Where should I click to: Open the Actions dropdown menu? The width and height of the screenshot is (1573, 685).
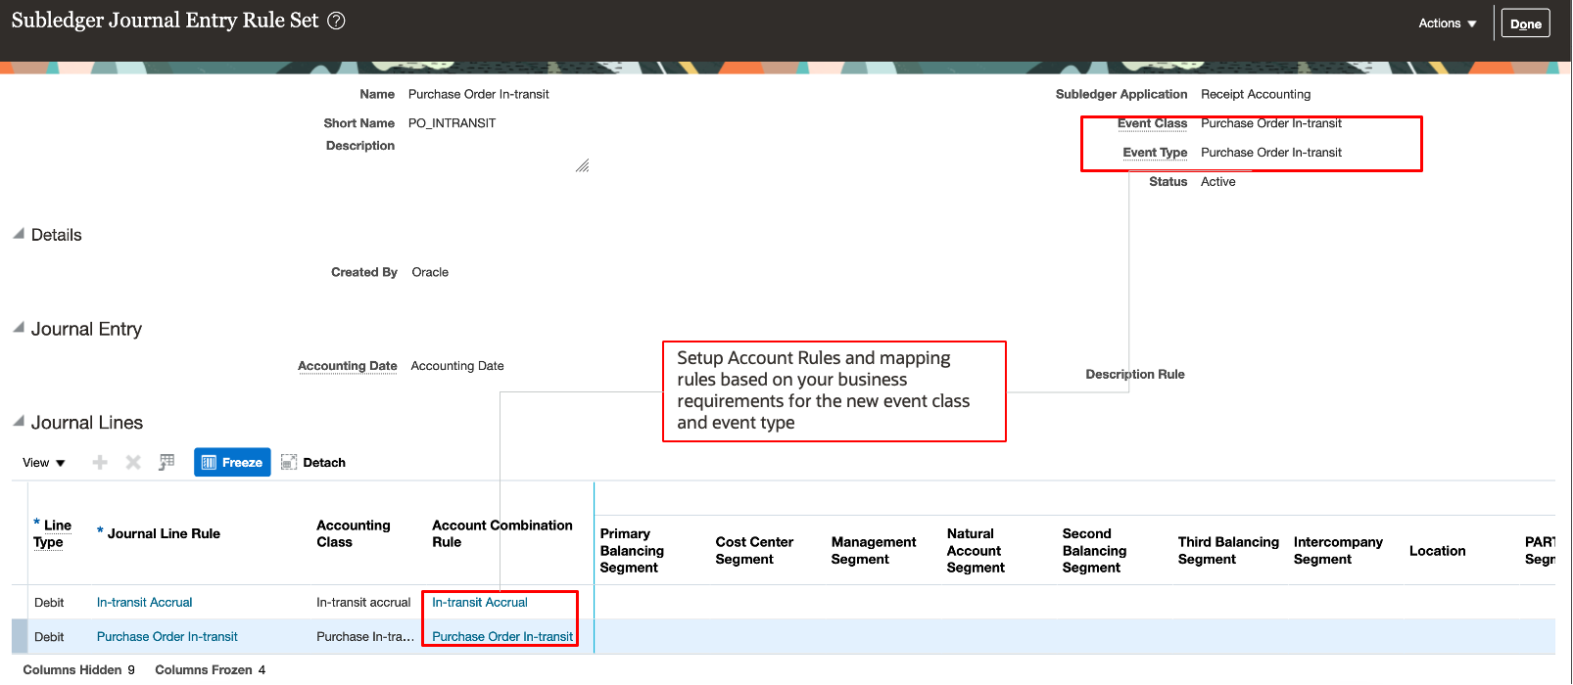click(1447, 23)
